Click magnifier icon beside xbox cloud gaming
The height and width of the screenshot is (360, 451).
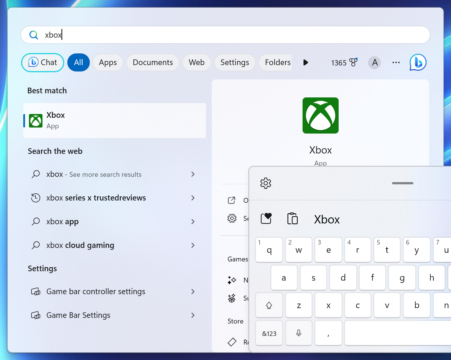point(36,245)
